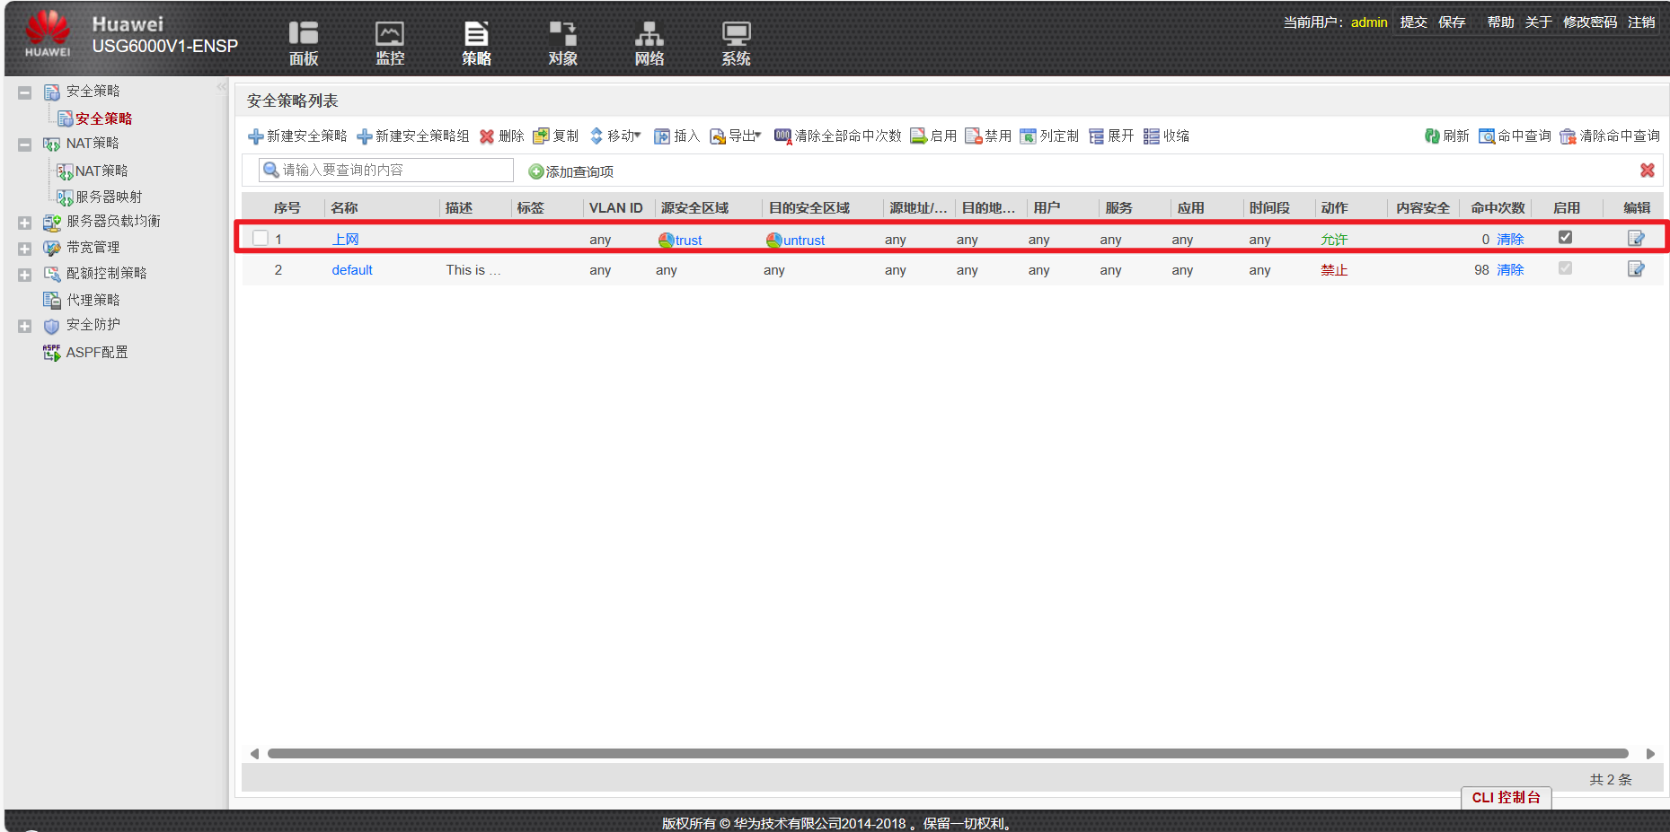The width and height of the screenshot is (1670, 832).
Task: Create a new security policy with 新建安全策略
Action: point(298,136)
